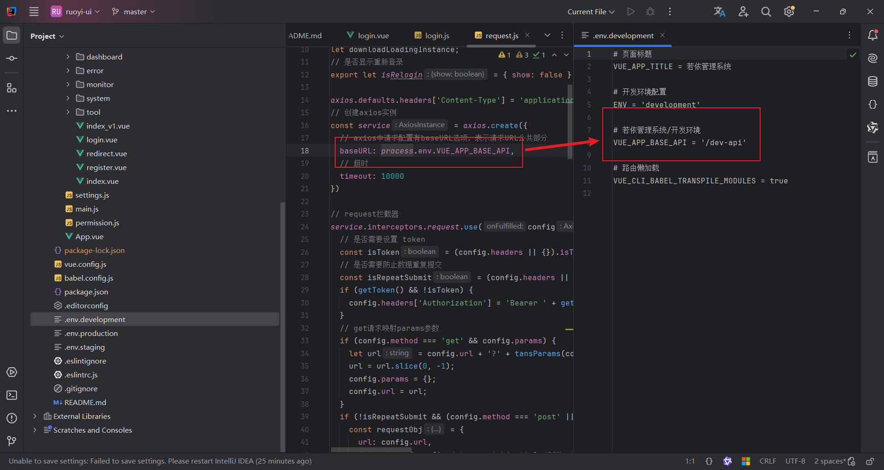Click the request.js horizontal scrollbar

(x=371, y=450)
